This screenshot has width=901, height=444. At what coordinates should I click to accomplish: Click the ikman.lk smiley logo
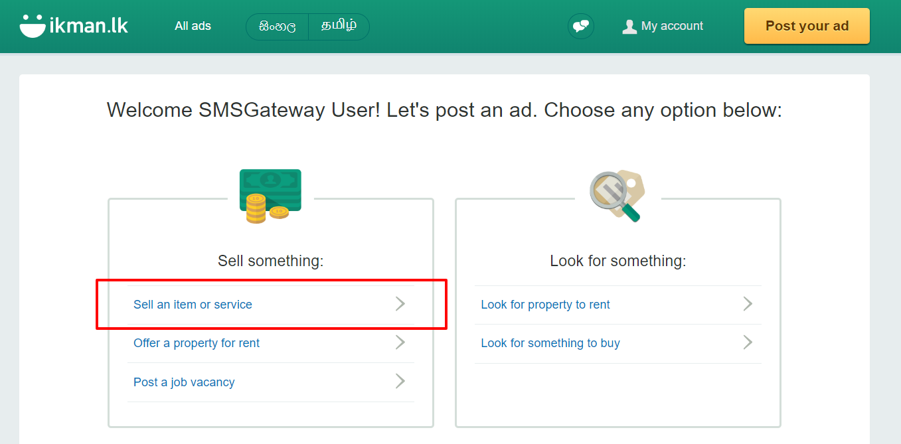[31, 25]
